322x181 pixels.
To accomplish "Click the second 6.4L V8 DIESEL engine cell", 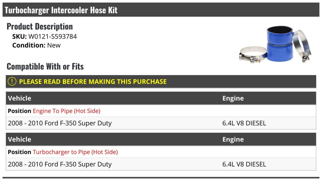I will click(244, 164).
